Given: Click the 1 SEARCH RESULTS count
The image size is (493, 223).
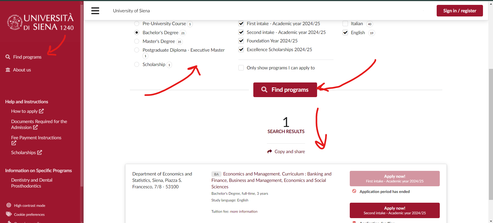Looking at the screenshot, I should coord(286,125).
